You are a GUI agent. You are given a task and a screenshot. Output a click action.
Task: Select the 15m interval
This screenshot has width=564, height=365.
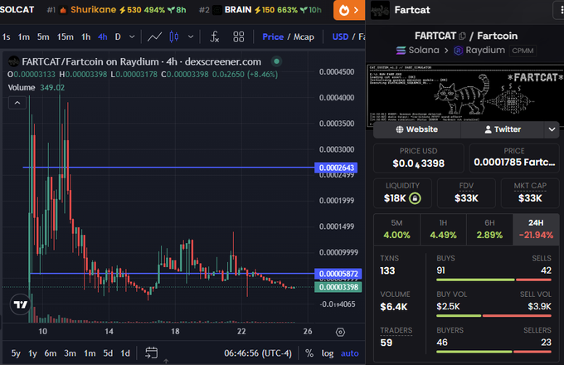click(65, 36)
